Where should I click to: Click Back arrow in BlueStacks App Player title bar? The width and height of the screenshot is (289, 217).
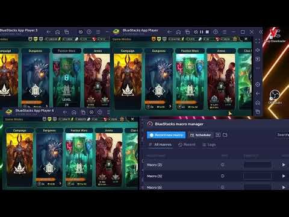point(169,32)
